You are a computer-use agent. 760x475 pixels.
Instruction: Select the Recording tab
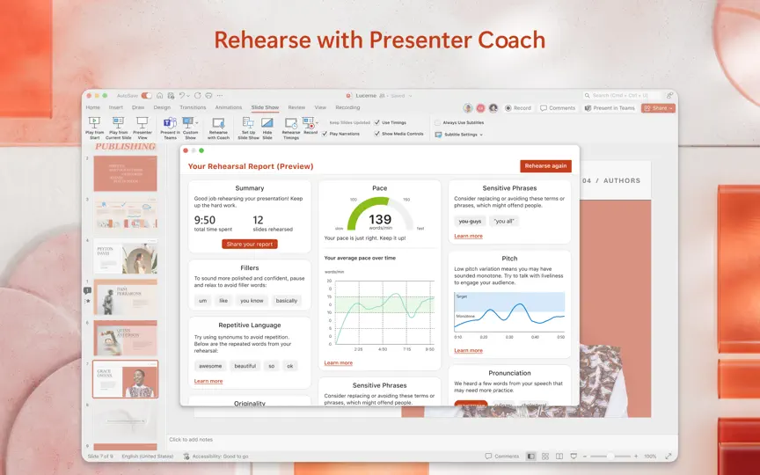[347, 107]
